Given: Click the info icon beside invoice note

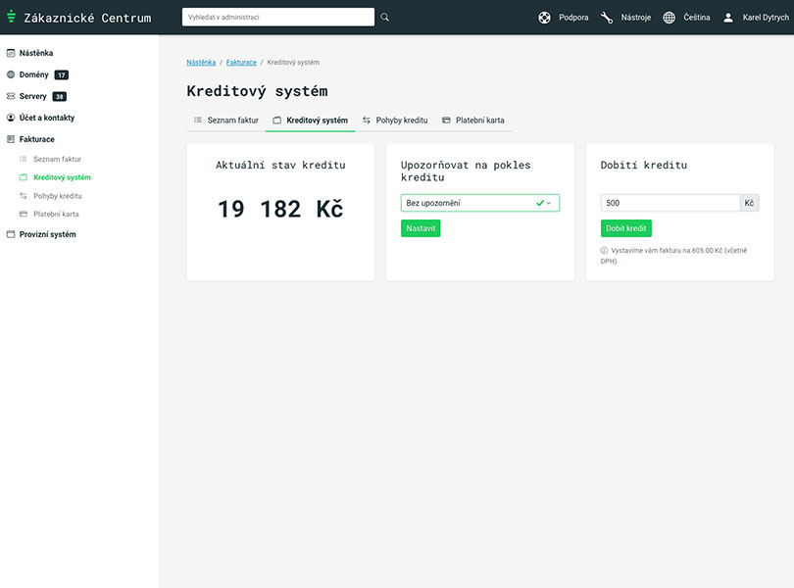Looking at the screenshot, I should [x=604, y=250].
